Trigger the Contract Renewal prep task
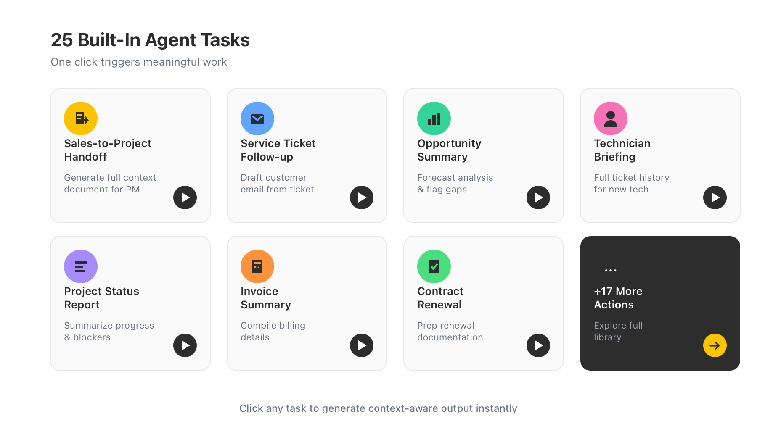Viewport: 757px width, 437px height. point(538,345)
